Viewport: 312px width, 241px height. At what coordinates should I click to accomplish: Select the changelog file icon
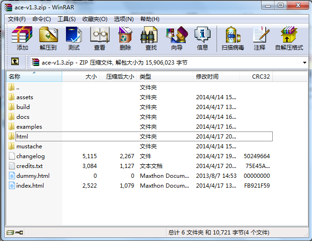click(x=12, y=156)
